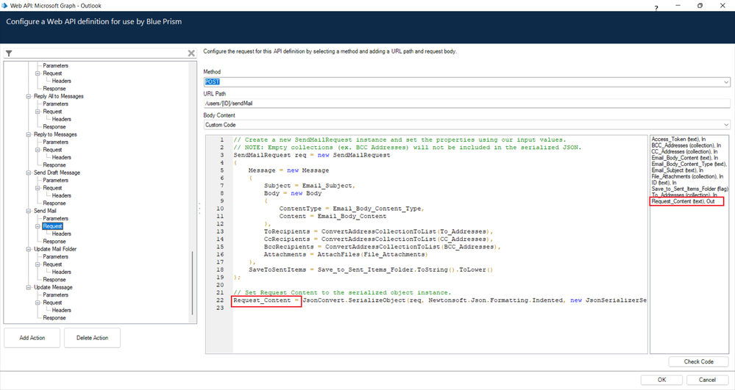
Task: Open Response under Send Mail
Action: pyautogui.click(x=54, y=242)
